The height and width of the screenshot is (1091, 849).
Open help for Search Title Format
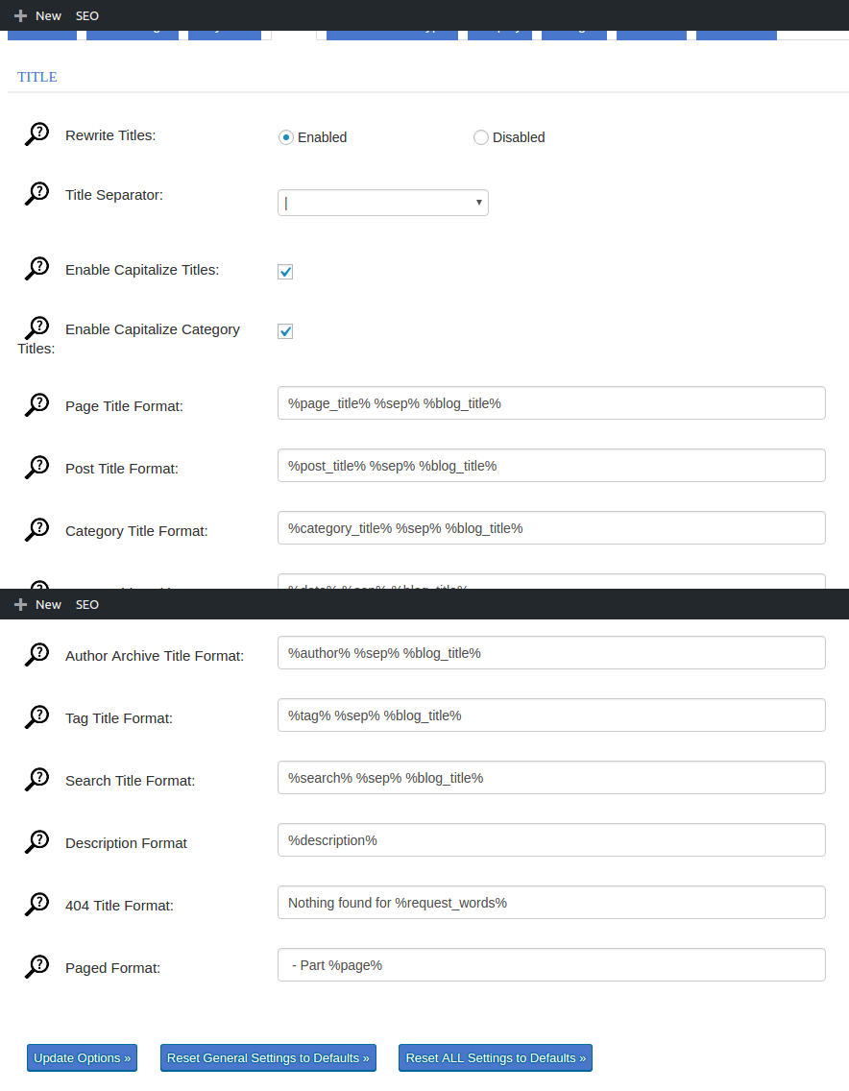click(36, 778)
